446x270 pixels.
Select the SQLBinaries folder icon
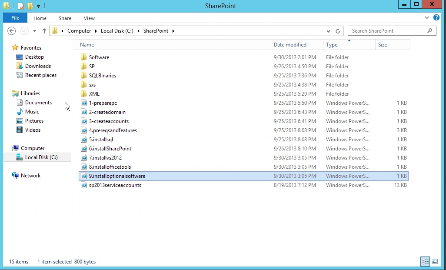83,75
